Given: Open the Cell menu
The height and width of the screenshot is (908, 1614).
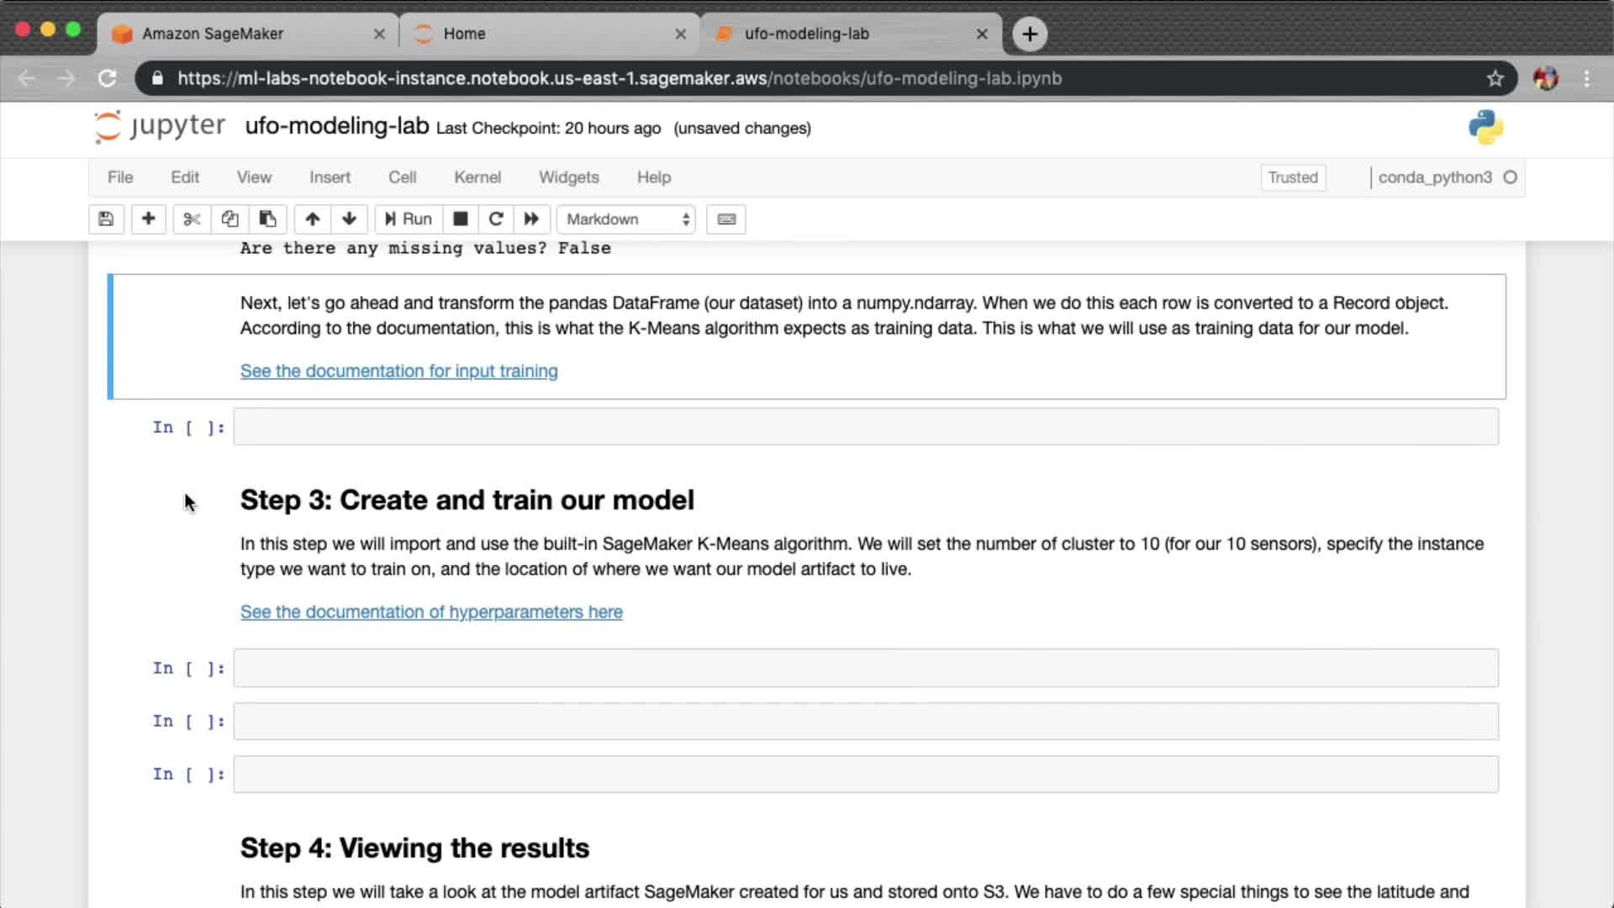Looking at the screenshot, I should (x=402, y=177).
